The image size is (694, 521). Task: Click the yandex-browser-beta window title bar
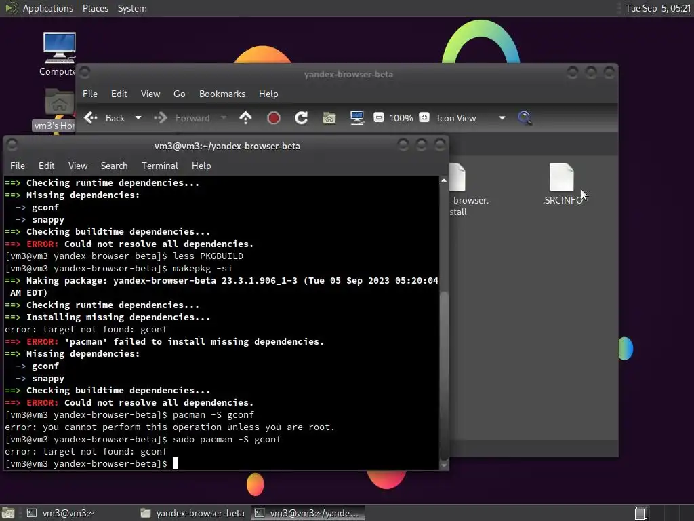(348, 74)
